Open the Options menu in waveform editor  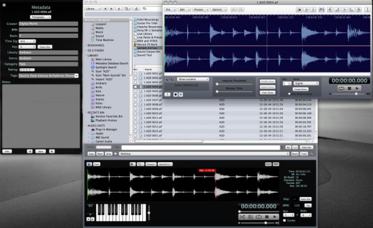click(219, 10)
